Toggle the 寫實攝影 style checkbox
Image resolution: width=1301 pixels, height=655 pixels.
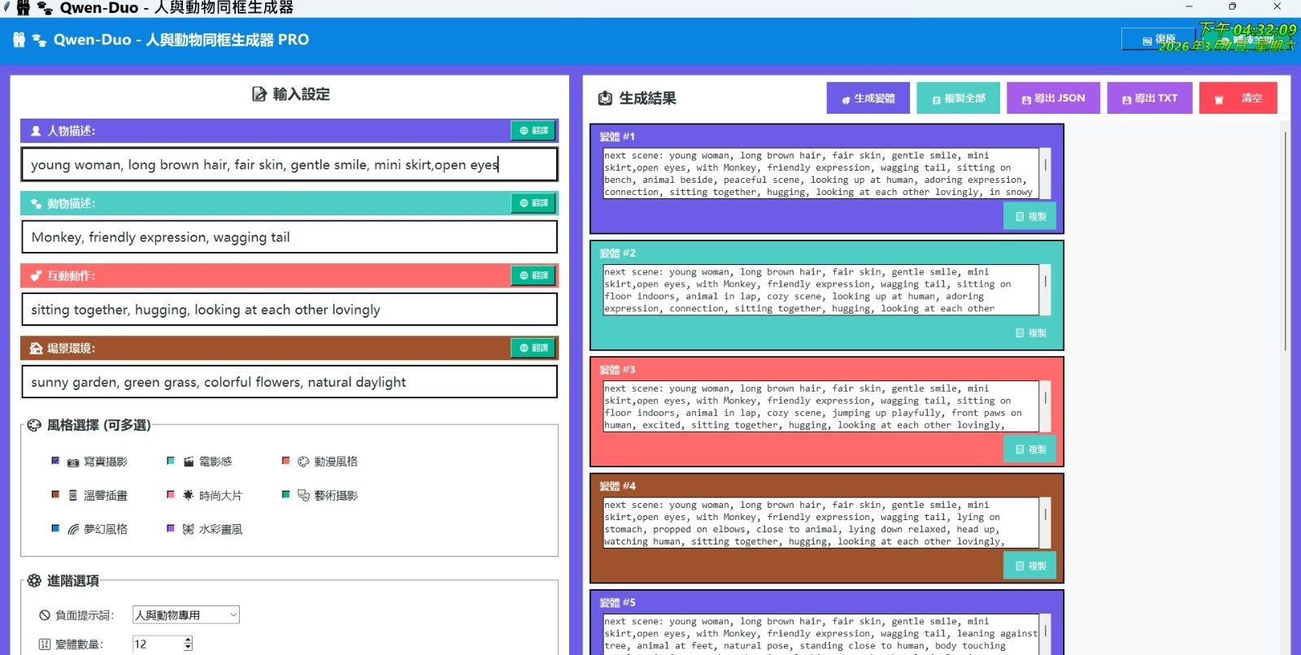(x=55, y=461)
